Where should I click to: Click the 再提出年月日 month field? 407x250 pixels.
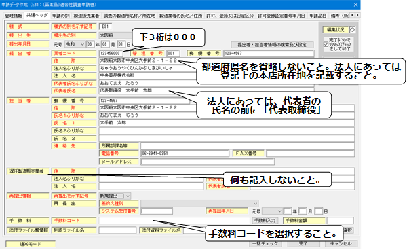tap(303, 211)
